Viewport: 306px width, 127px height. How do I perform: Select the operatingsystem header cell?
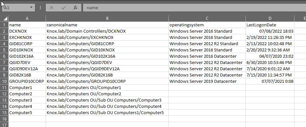(207, 25)
